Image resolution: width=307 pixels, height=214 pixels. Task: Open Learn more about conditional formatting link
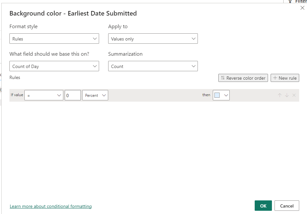pyautogui.click(x=51, y=206)
